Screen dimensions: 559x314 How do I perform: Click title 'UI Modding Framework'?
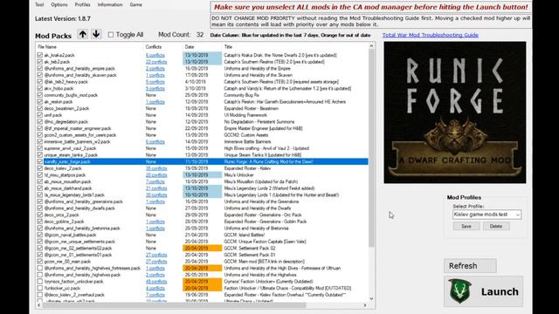245,115
